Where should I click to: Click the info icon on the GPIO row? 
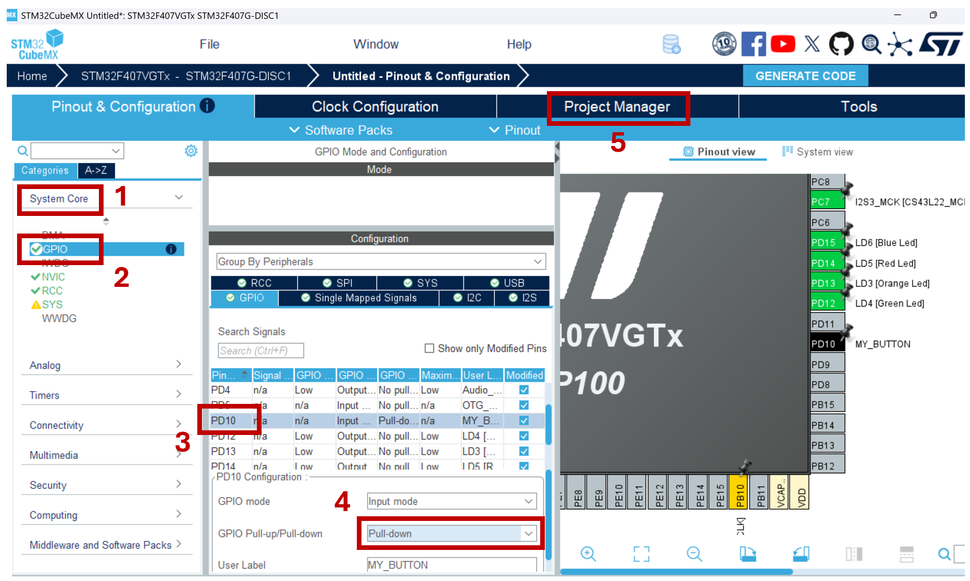171,249
